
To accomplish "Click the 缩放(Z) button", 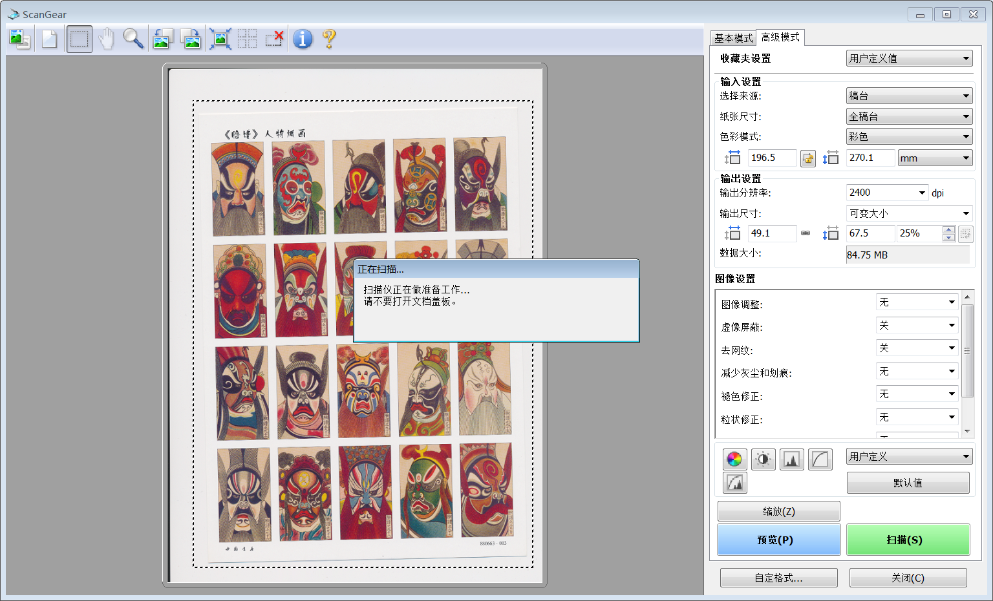I will pos(778,511).
